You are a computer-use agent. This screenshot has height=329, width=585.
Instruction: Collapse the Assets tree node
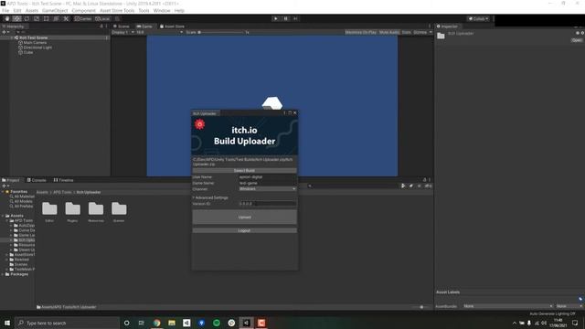[x=3, y=216]
